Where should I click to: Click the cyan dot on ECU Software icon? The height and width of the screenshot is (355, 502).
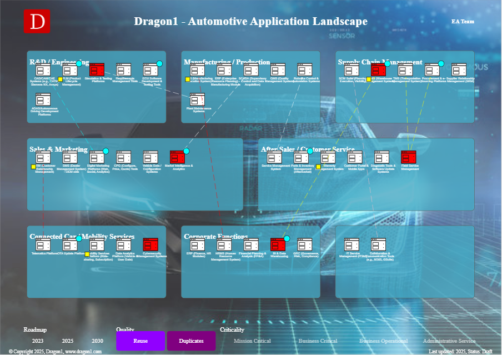[x=159, y=63]
